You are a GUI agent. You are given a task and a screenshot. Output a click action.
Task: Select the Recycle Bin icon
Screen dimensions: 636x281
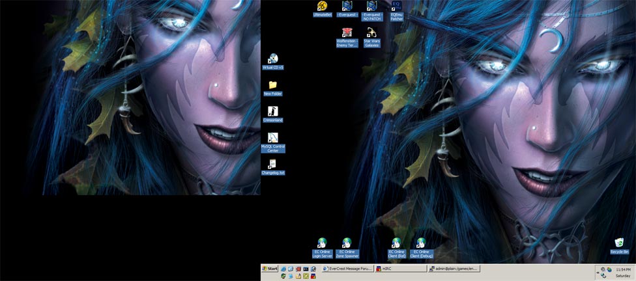[619, 246]
